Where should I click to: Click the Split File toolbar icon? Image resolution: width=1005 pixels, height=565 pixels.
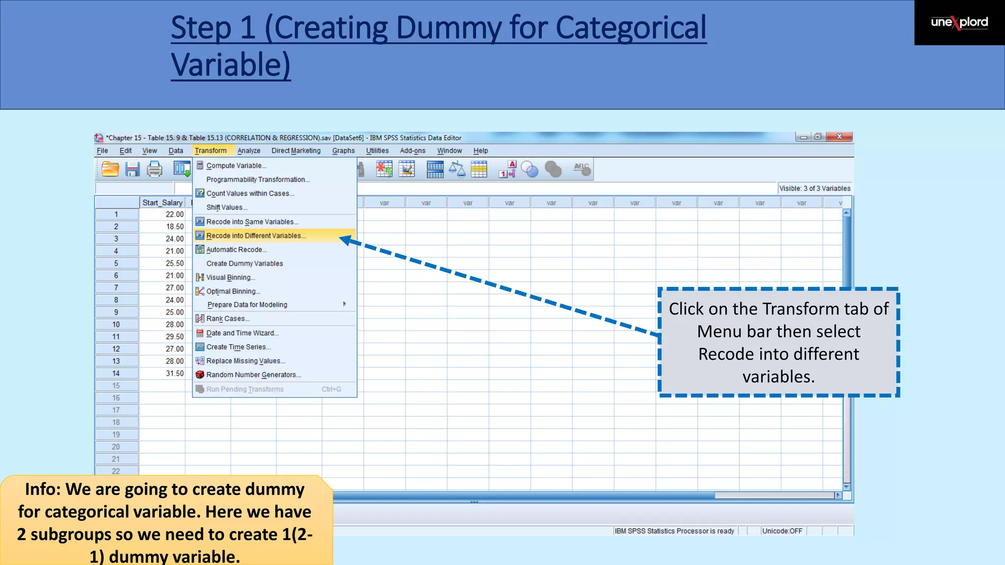point(435,169)
